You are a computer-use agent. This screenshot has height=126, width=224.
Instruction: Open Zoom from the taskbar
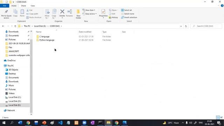84,123
